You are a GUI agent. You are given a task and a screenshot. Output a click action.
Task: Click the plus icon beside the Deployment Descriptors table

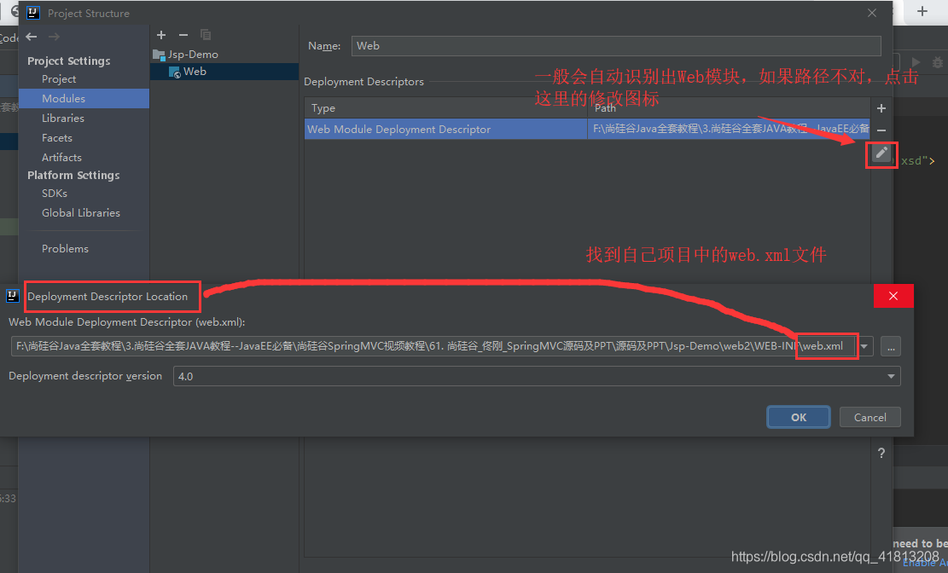coord(881,108)
